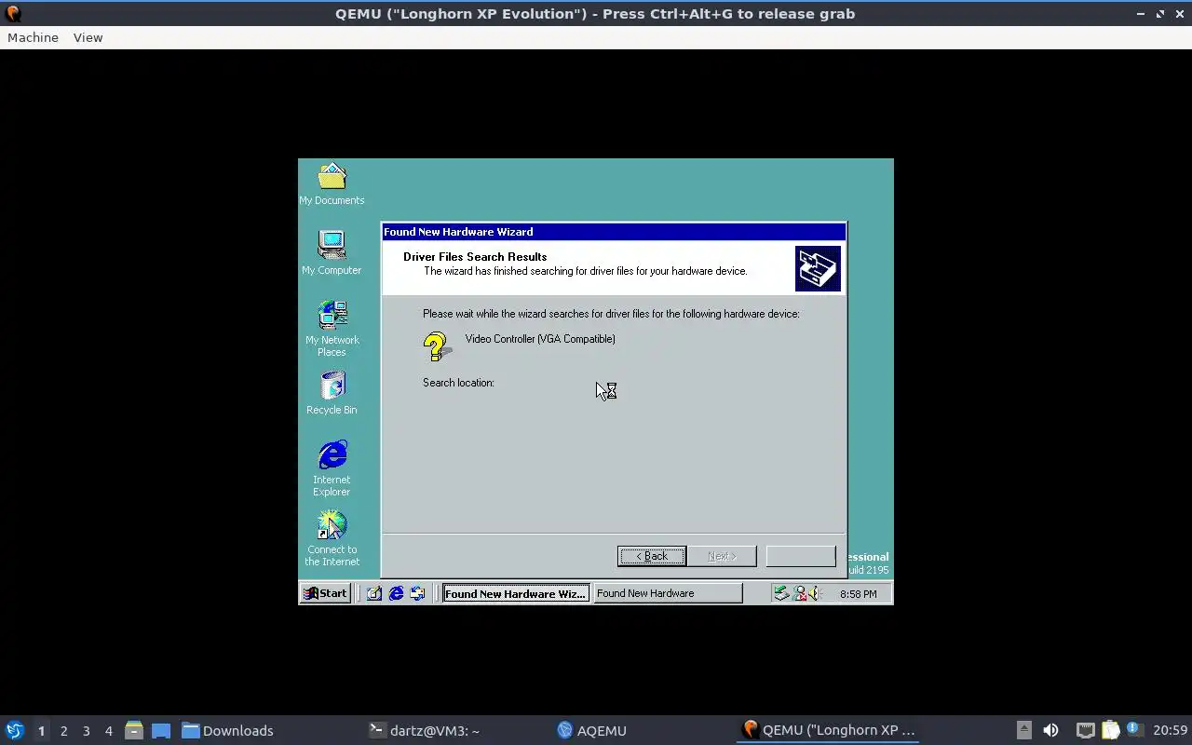The image size is (1192, 745).
Task: Select Found New Hardware Wiz... taskbar button
Action: tap(516, 593)
